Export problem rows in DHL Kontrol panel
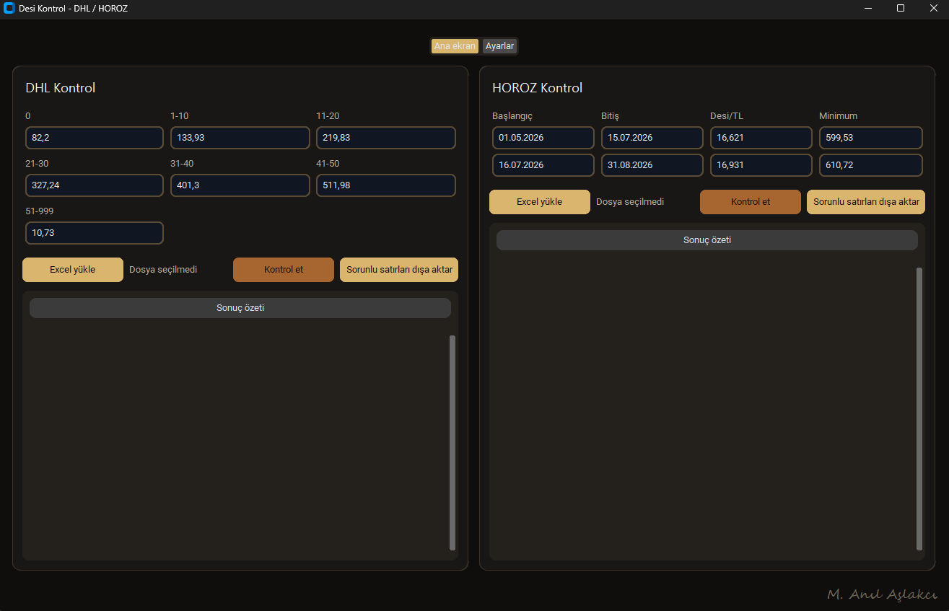 (x=399, y=270)
